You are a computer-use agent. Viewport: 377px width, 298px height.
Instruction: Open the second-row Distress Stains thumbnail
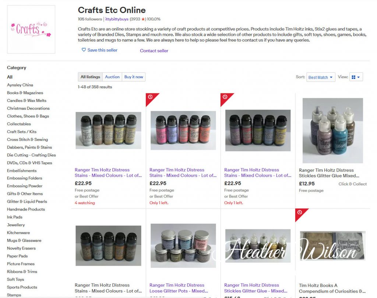pos(109,246)
